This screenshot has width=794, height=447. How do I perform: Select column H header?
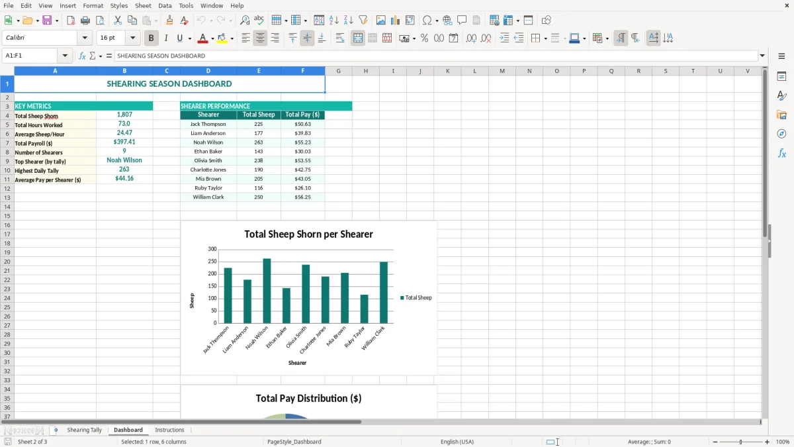365,71
